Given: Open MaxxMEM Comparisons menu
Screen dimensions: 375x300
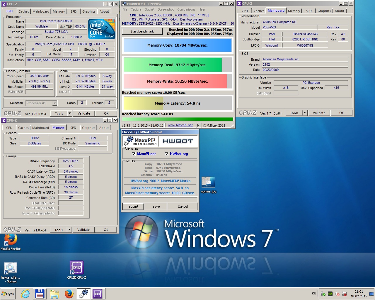Looking at the screenshot, I should pos(186,9).
